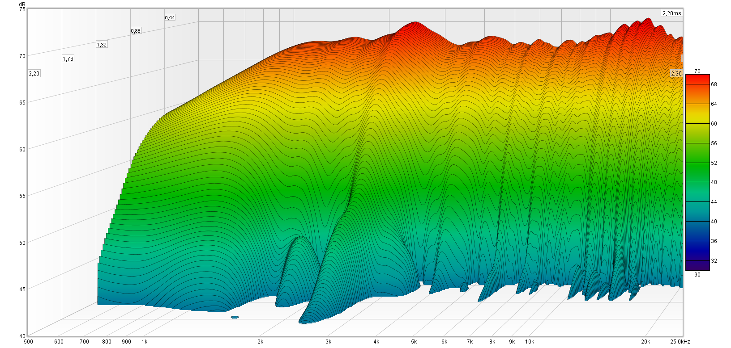Click the orange 2,20 label beside the color scale
Screen dimensions: 731x348
click(x=676, y=74)
